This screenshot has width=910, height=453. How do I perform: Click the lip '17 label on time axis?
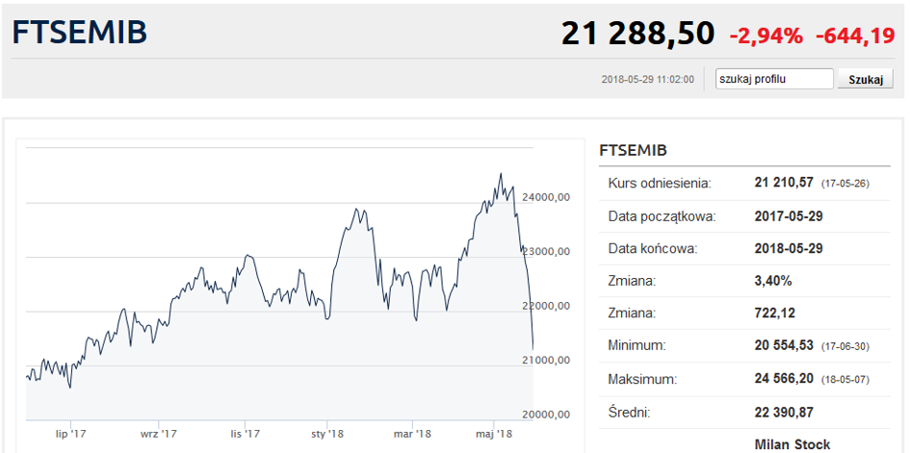tap(71, 434)
